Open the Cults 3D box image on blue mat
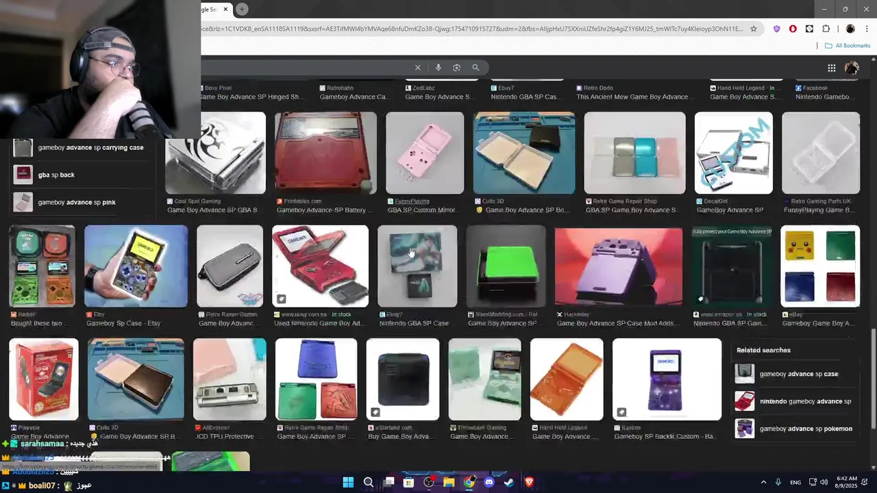 pyautogui.click(x=524, y=153)
